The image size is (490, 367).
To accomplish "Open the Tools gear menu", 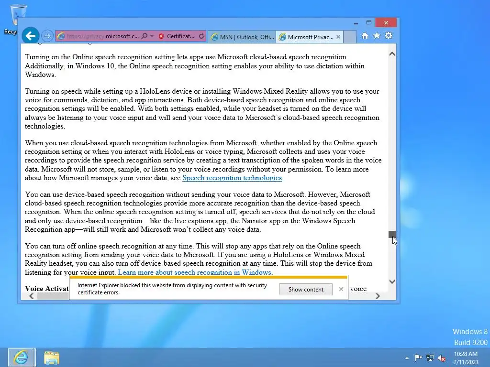I will pyautogui.click(x=389, y=36).
